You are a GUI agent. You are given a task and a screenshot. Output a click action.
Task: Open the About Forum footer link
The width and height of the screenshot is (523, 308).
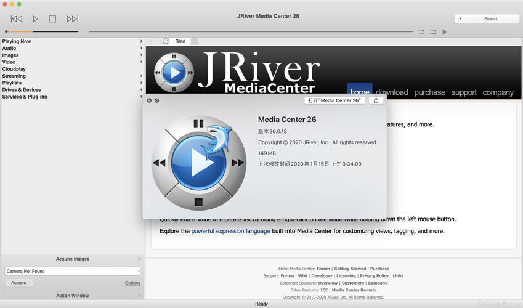323,269
